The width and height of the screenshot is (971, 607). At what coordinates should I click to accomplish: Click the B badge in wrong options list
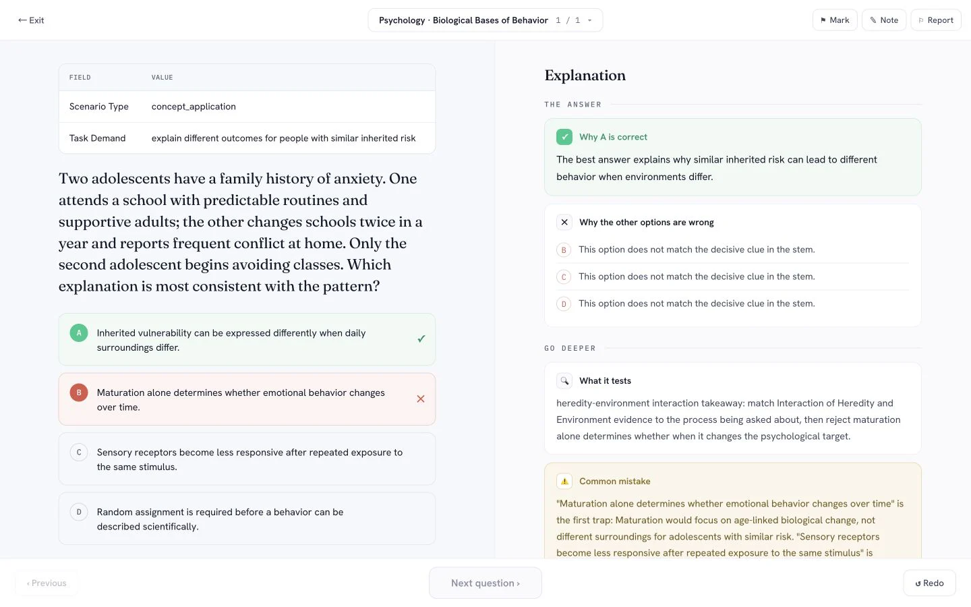tap(564, 250)
